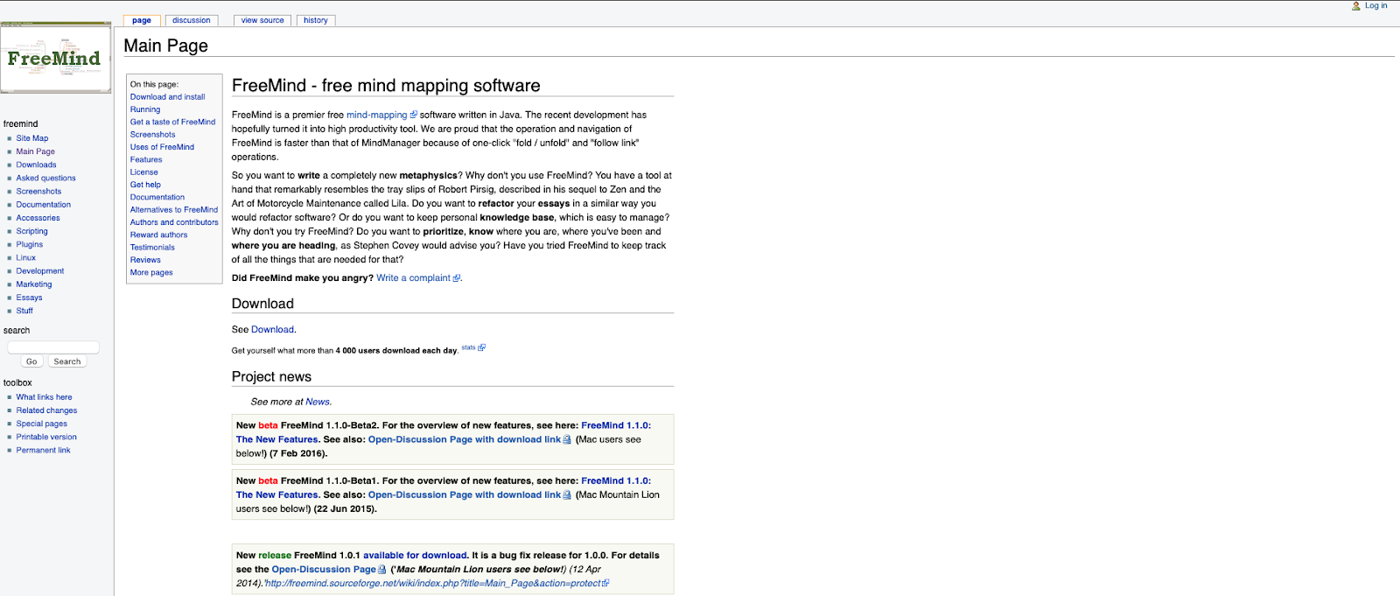
Task: Jump to Reviews in contents box
Action: click(145, 260)
